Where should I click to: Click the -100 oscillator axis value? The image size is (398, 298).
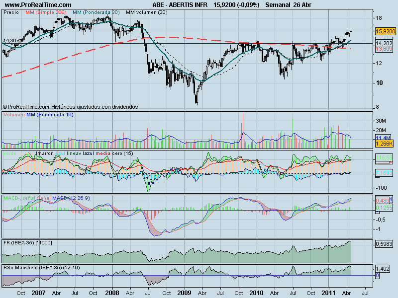point(381,188)
